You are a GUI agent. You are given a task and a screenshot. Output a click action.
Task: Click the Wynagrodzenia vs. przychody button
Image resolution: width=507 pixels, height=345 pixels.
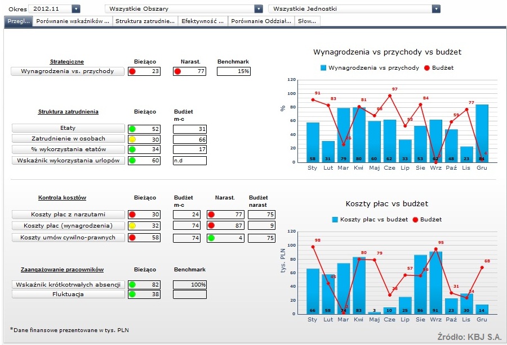coord(68,71)
